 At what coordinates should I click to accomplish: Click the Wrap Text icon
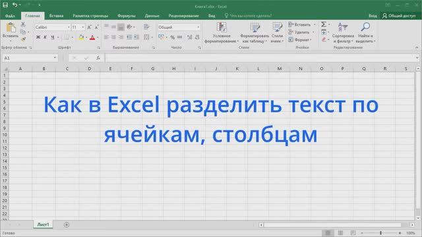(x=146, y=27)
